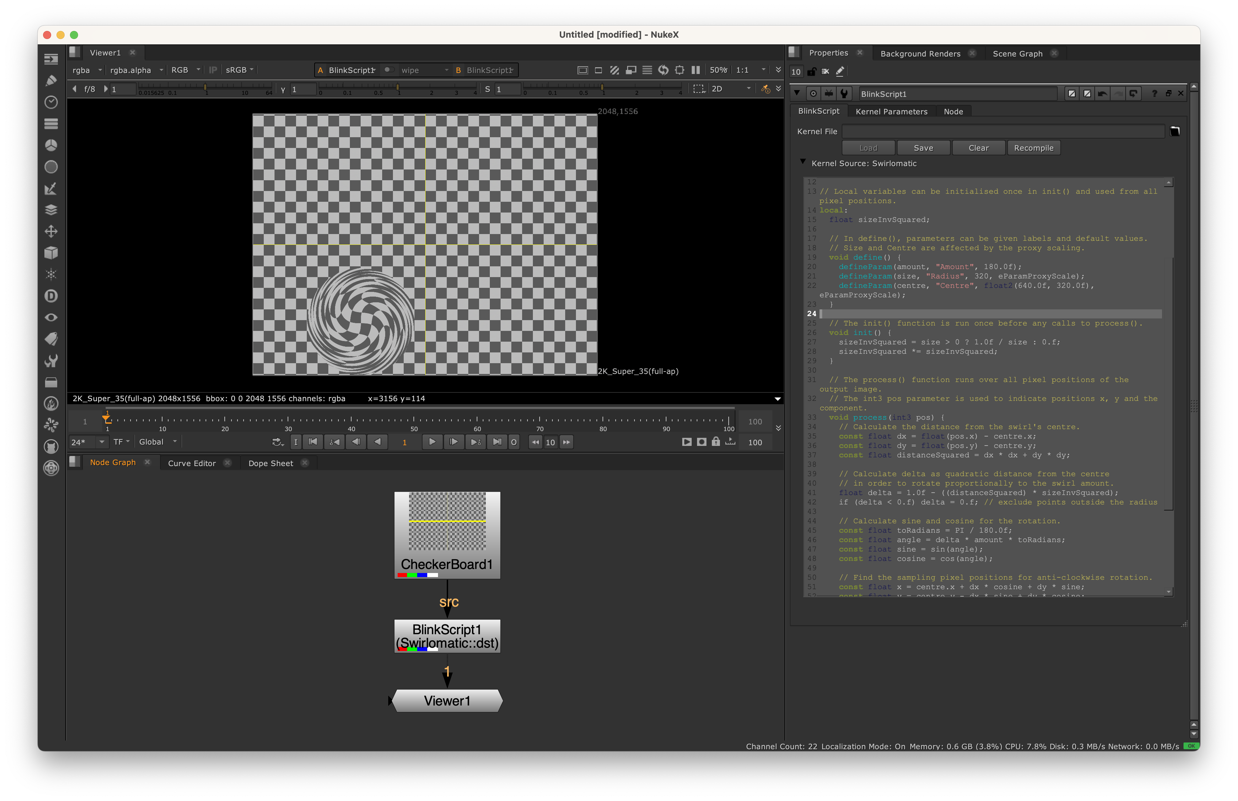Viewport: 1238px width, 801px height.
Task: Click the kernel file folder browse icon
Action: pos(1174,131)
